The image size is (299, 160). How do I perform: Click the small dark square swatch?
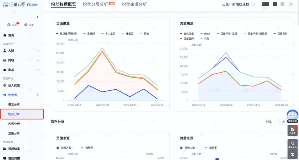(275, 4)
